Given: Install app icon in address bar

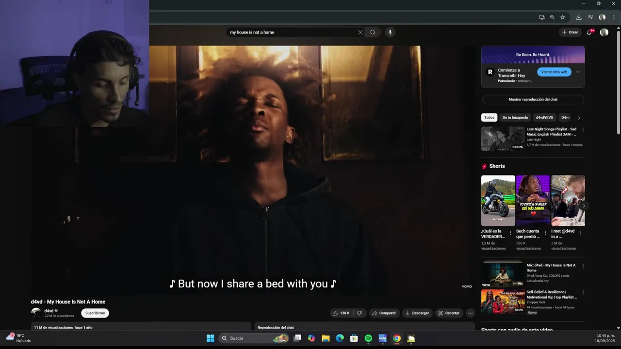Looking at the screenshot, I should [x=542, y=17].
